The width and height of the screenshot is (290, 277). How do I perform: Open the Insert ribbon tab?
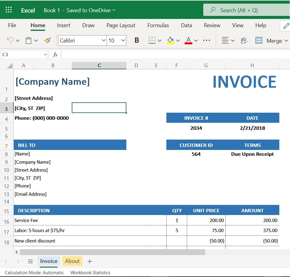pos(63,25)
